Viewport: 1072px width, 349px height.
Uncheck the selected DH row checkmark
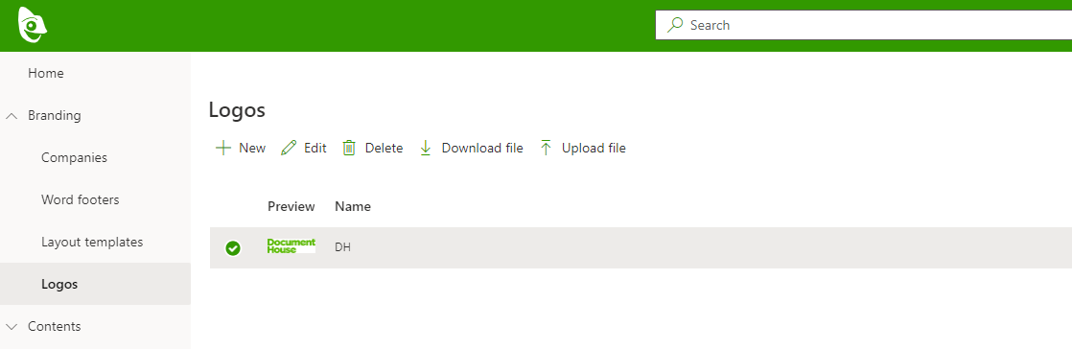tap(233, 248)
